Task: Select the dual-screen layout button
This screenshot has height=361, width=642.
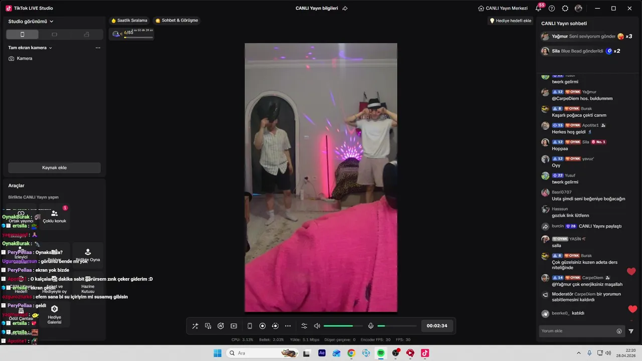Action: (x=86, y=34)
